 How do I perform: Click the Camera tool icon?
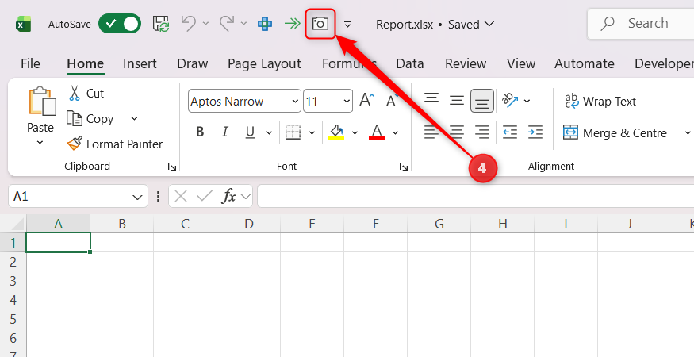point(320,24)
